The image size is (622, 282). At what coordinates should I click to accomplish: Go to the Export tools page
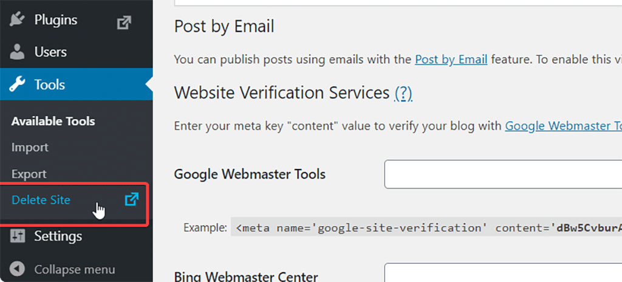point(29,174)
